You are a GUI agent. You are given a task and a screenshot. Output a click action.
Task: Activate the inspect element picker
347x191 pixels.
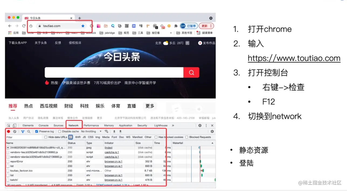click(x=9, y=125)
